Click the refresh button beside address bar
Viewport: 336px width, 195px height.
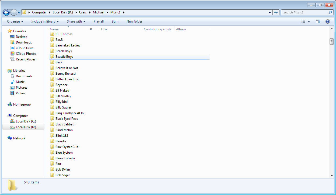(x=276, y=12)
